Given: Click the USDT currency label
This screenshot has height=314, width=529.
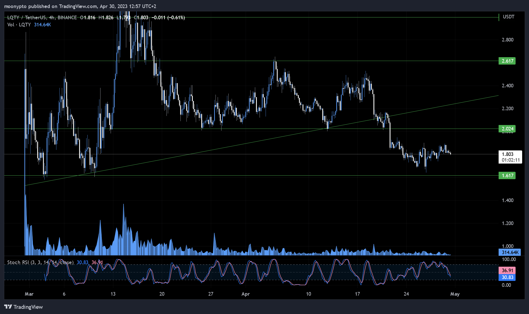Looking at the screenshot, I should (x=508, y=17).
